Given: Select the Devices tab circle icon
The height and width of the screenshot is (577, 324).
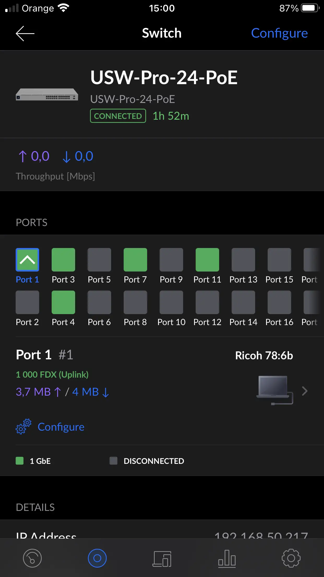Looking at the screenshot, I should (x=97, y=558).
